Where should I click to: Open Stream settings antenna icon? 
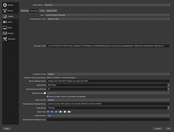tap(5, 11)
